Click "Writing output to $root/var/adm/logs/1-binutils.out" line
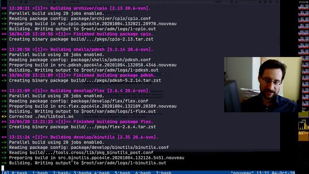309x174 pixels. tap(84, 163)
